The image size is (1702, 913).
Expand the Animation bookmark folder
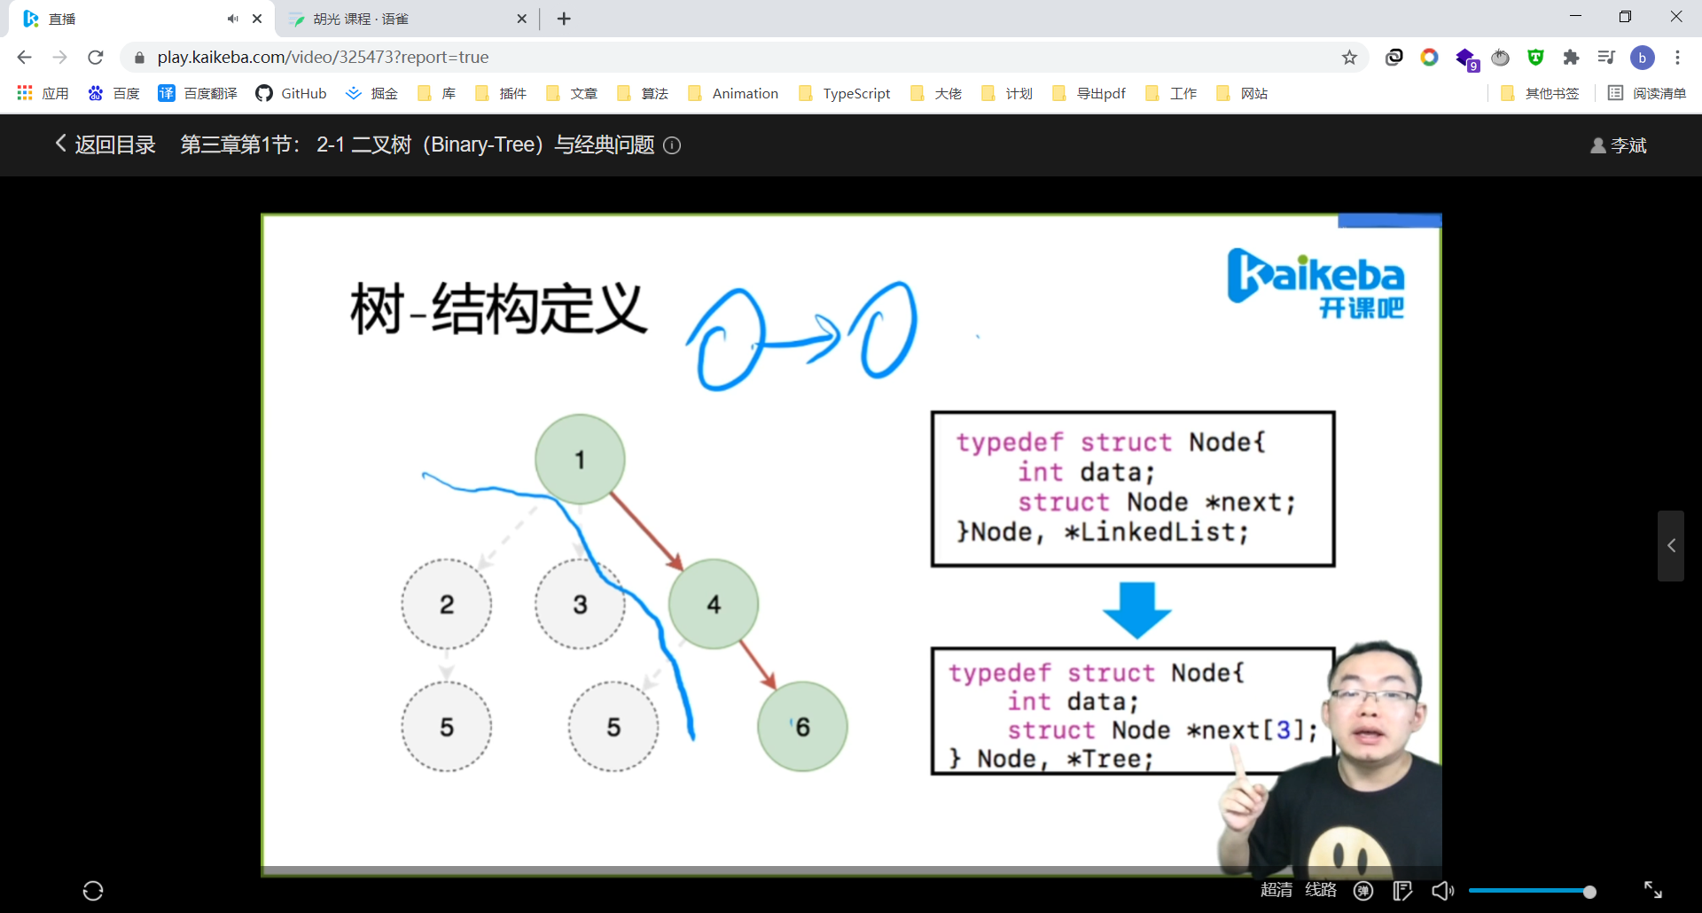(x=733, y=93)
